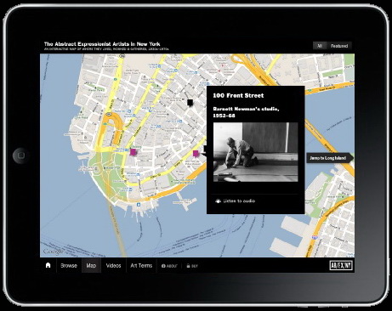Tap the 100 Front Street heading
392x311 pixels.
point(238,95)
